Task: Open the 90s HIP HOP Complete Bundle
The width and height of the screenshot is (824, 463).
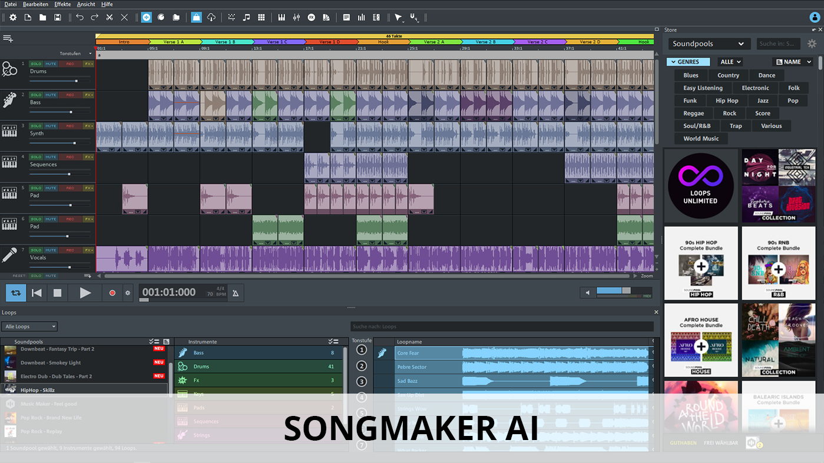Action: [701, 263]
